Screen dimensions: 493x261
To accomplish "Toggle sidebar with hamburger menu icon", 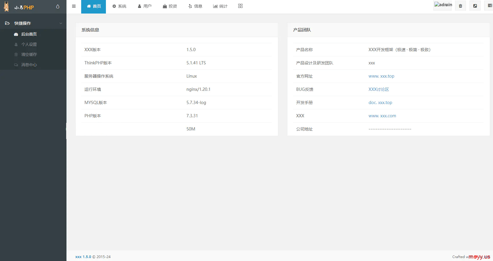I will point(74,6).
